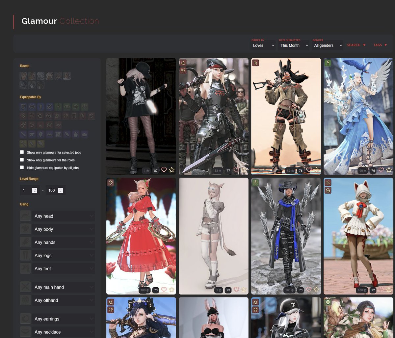Select the Monk three-slash job icon

(x=23, y=116)
